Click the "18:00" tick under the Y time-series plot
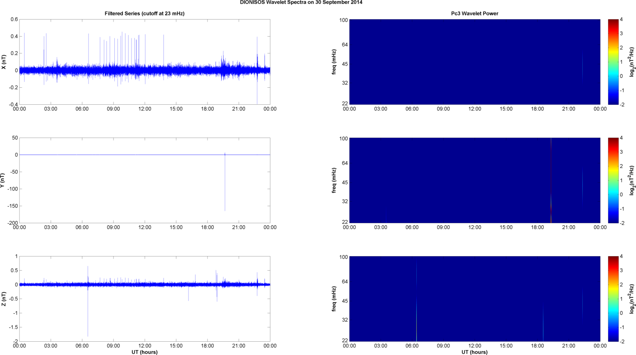Viewport: 636px width, 355px height. click(208, 227)
